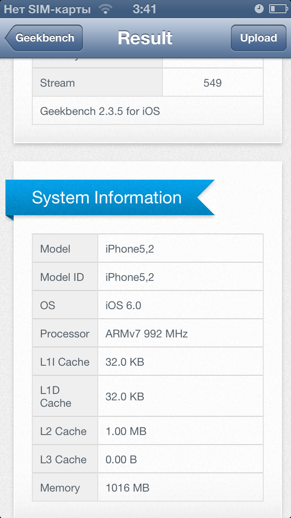Tap the battery indicator icon

click(279, 9)
